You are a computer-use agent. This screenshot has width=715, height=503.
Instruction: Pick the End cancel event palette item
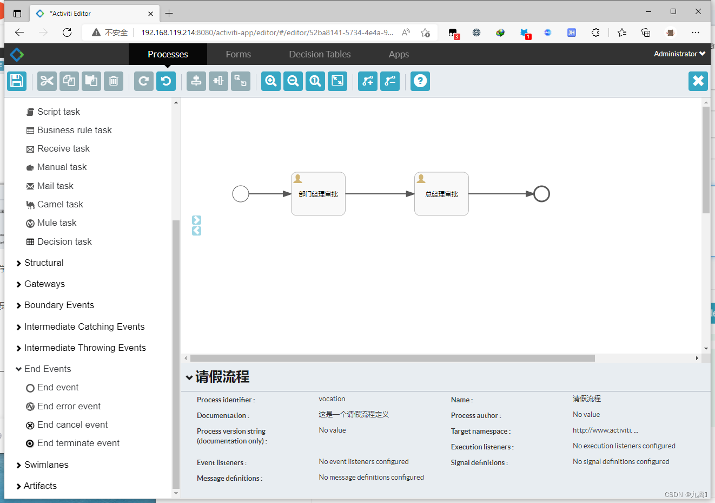67,425
